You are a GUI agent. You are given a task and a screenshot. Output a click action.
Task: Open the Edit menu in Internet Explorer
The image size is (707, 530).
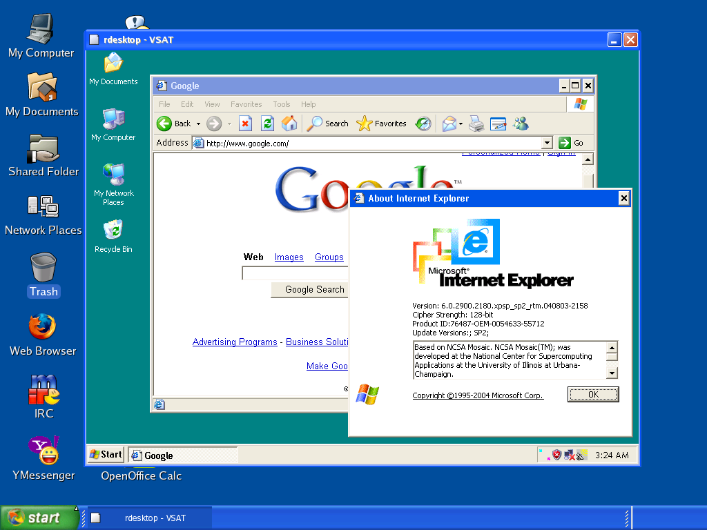[x=187, y=104]
